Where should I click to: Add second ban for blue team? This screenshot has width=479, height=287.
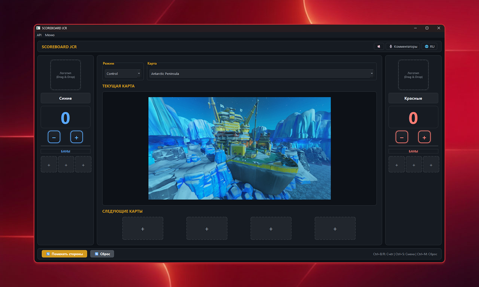click(66, 164)
